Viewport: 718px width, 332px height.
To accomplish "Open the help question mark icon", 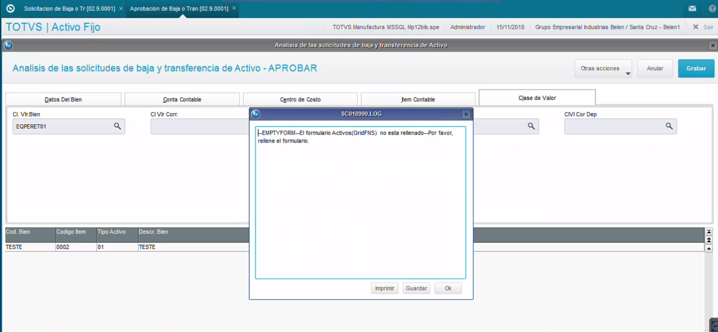I will (x=713, y=9).
